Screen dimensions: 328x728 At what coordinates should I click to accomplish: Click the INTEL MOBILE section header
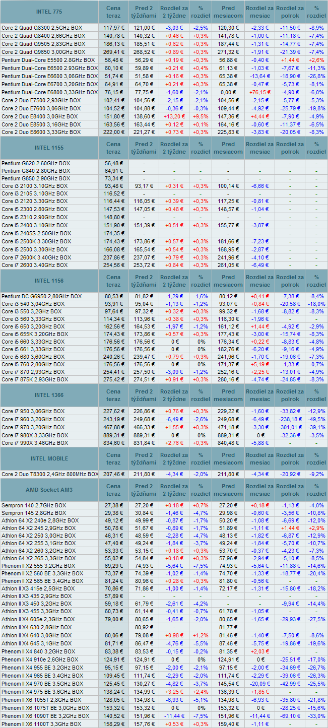point(49,459)
